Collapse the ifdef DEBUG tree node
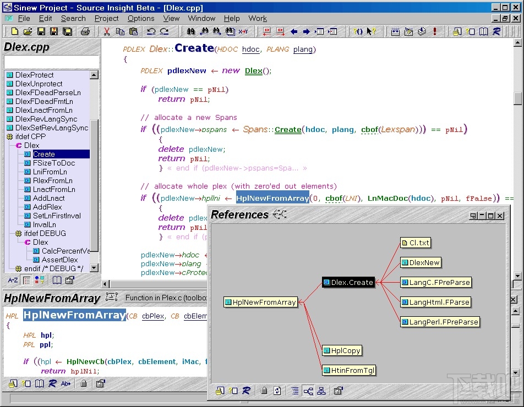The height and width of the screenshot is (407, 524). pyautogui.click(x=18, y=234)
